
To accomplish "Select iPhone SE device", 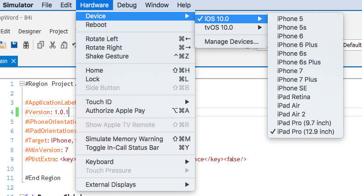I will [305, 88].
